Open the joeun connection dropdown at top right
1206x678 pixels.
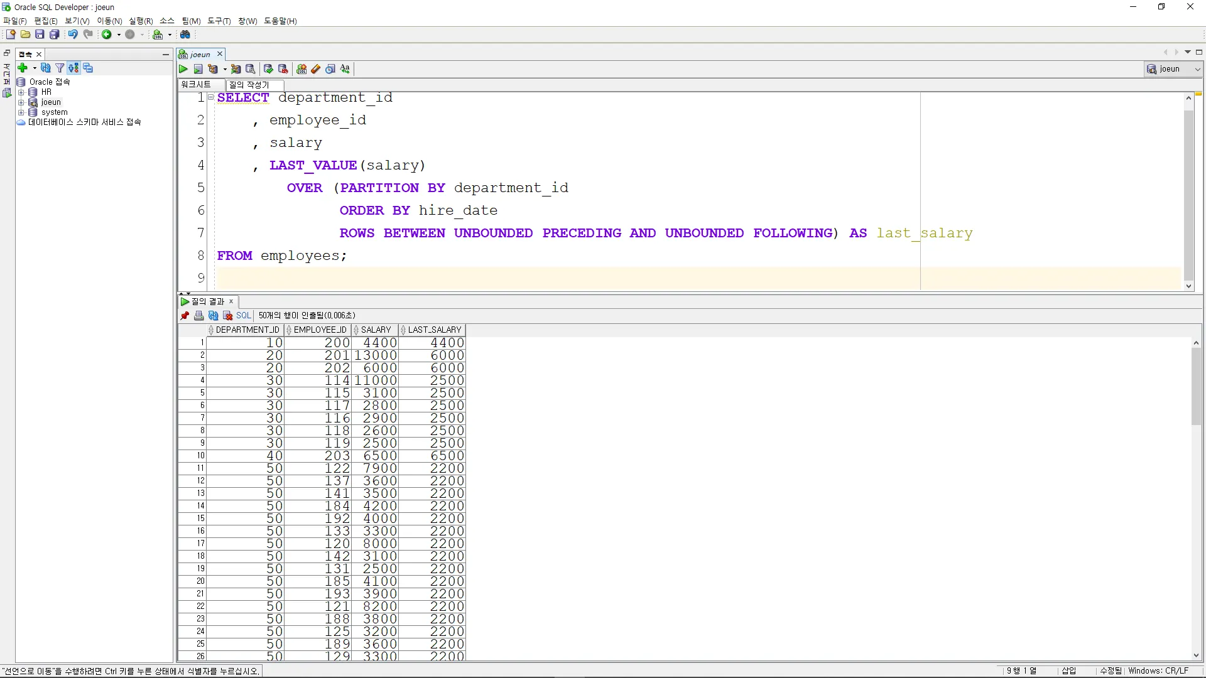(1197, 69)
